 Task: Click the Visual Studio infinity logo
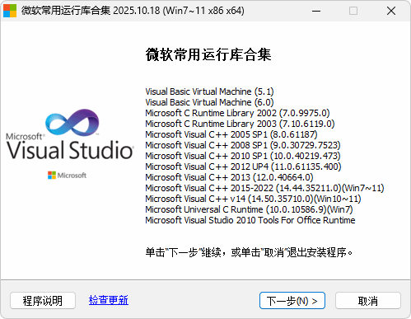72,123
